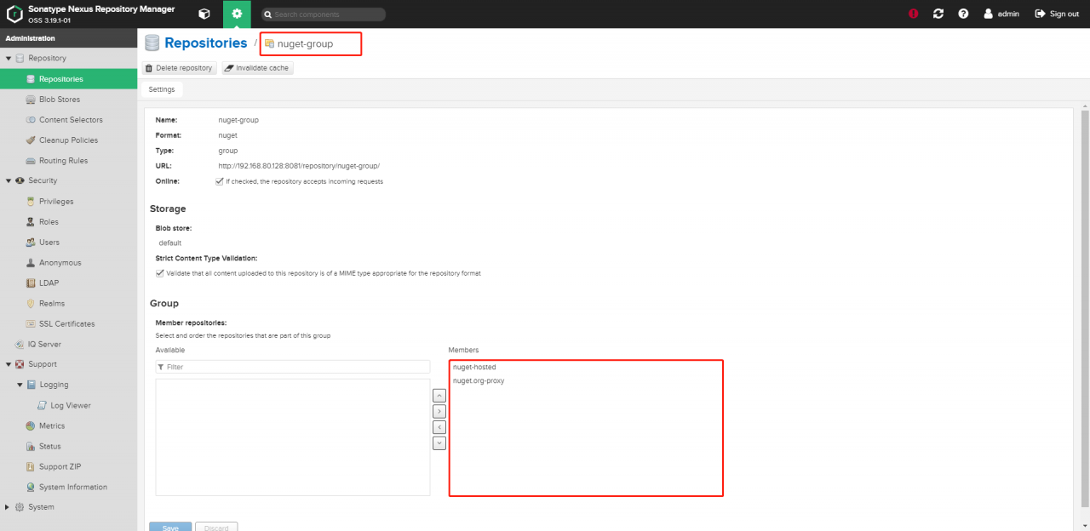Open Status via its chart icon
Image resolution: width=1090 pixels, height=531 pixels.
point(32,447)
